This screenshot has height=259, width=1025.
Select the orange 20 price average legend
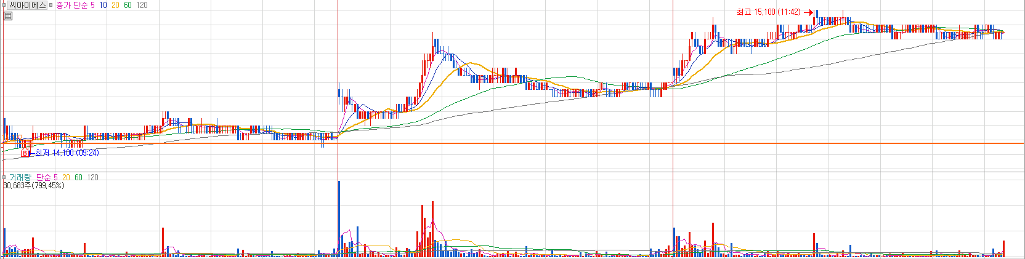tap(115, 5)
